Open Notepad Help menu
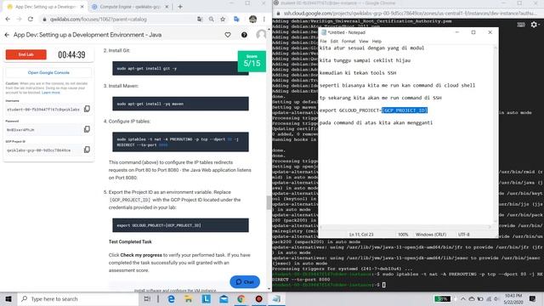The image size is (544, 306). [x=377, y=41]
